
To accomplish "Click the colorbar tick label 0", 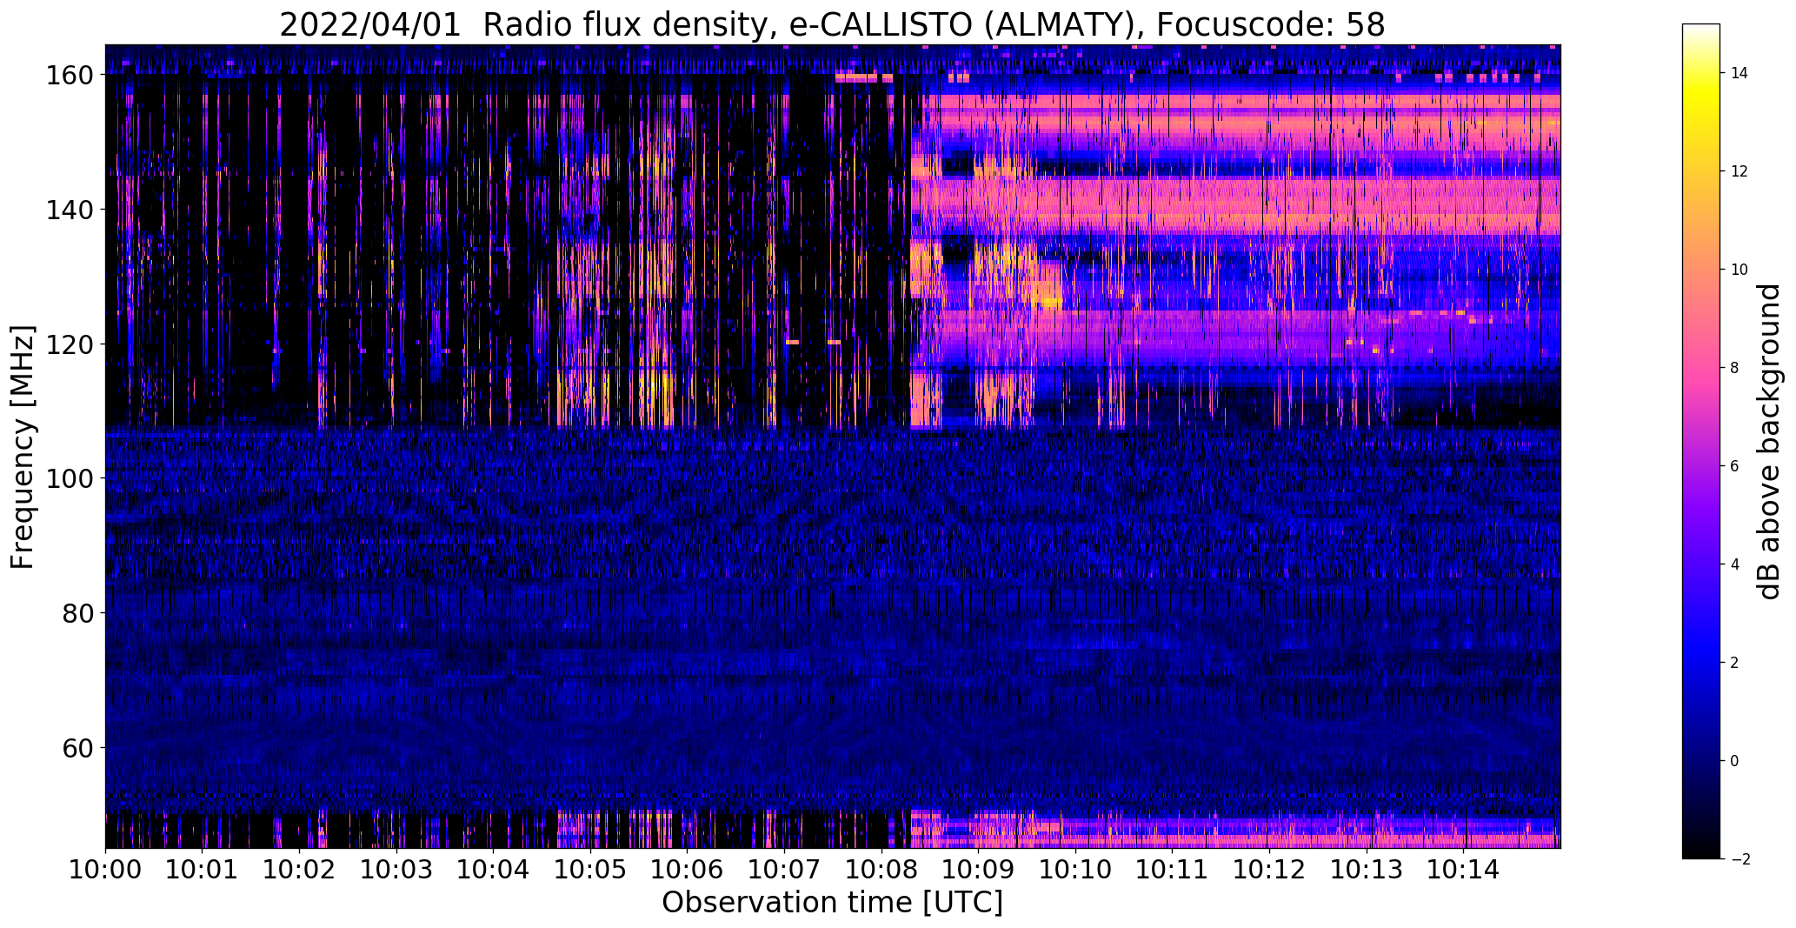I will (1735, 761).
